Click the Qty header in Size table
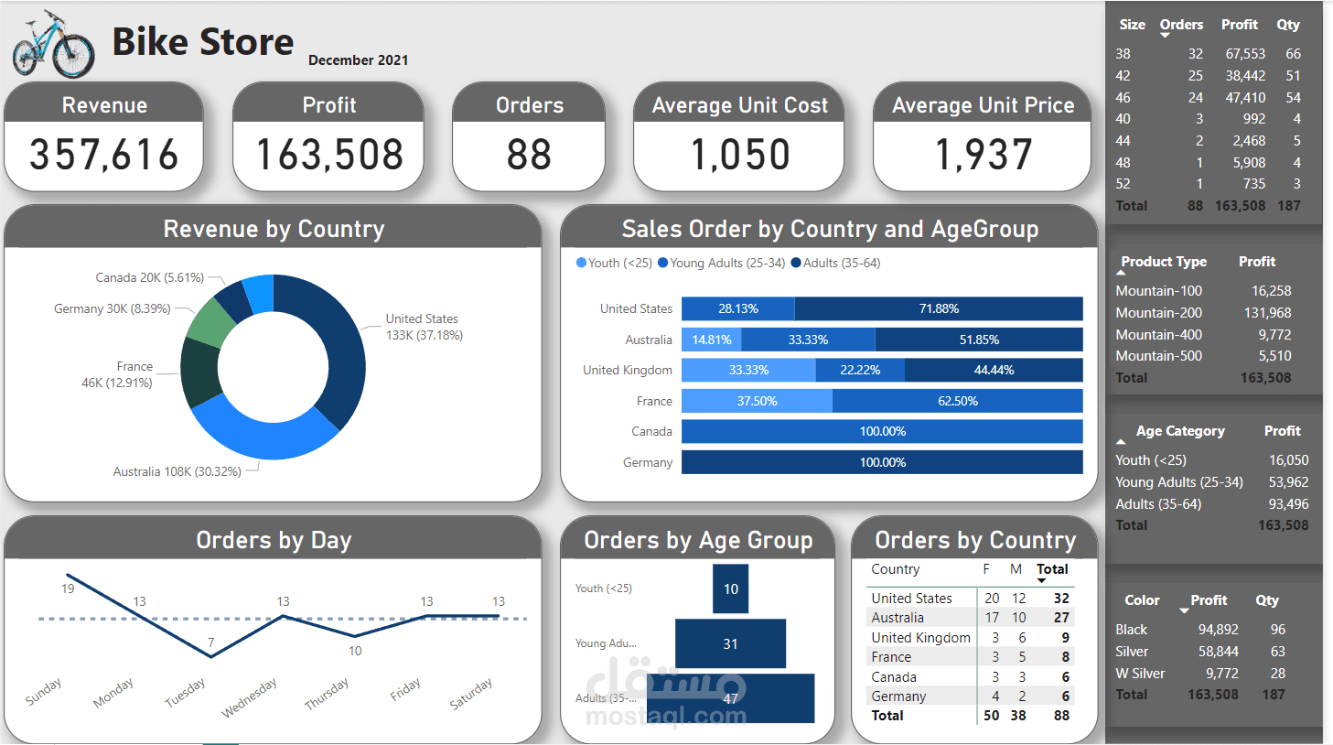1333x745 pixels. coord(1288,25)
